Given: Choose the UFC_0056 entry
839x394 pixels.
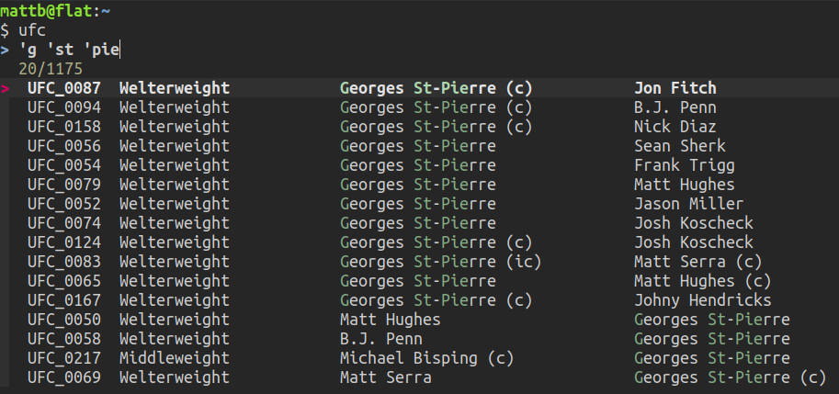Looking at the screenshot, I should [63, 146].
